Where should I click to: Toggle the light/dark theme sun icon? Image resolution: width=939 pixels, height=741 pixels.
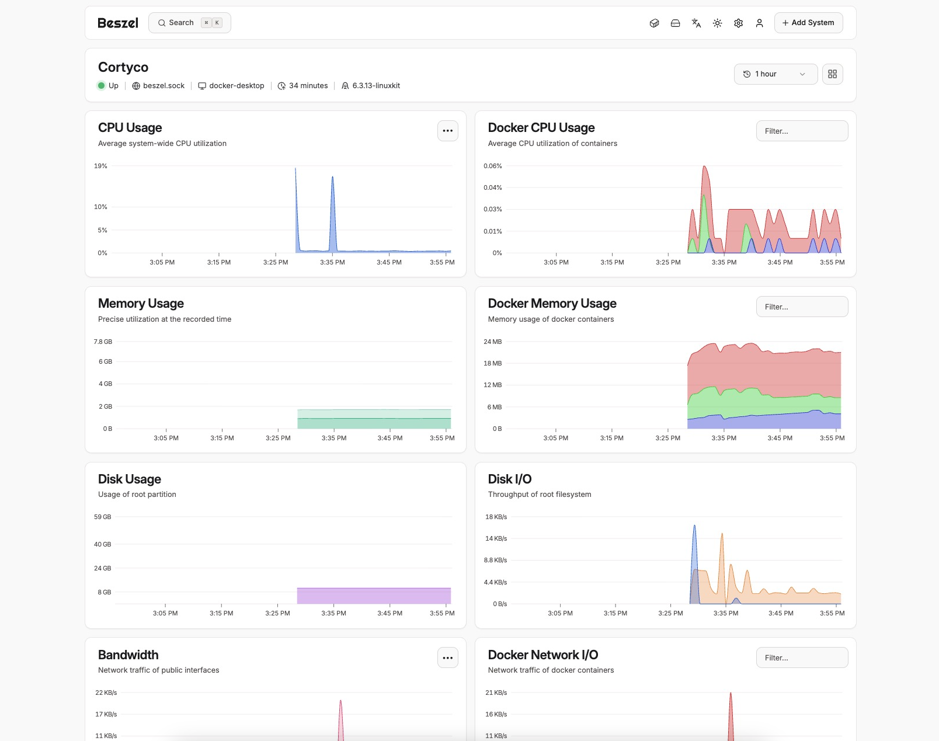pyautogui.click(x=718, y=23)
